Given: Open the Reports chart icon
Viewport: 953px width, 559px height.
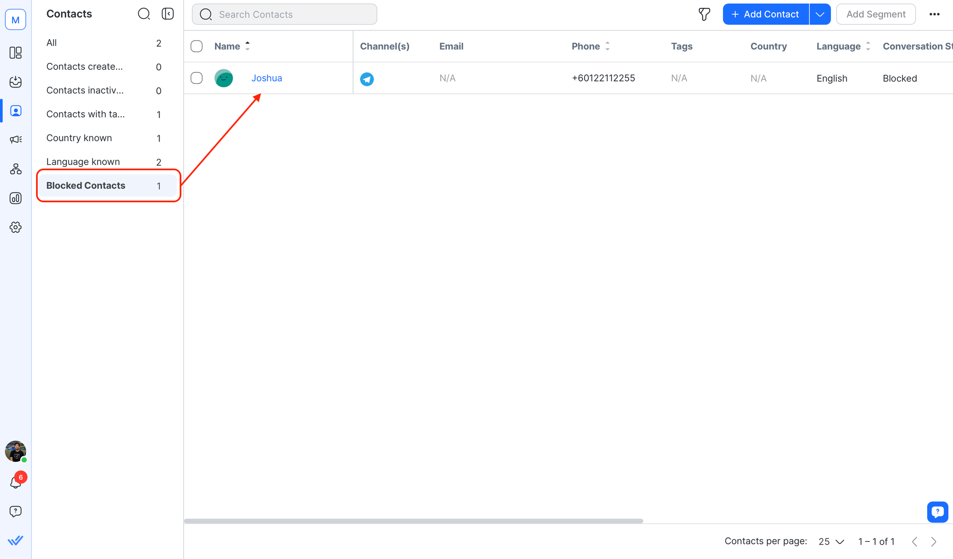Looking at the screenshot, I should (15, 198).
